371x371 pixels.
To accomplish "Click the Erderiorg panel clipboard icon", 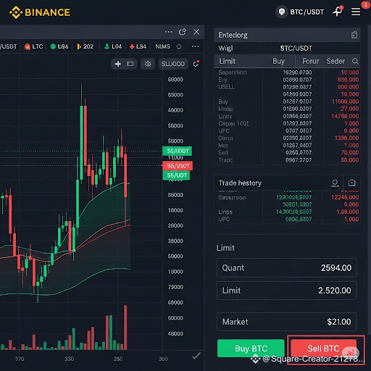I will pos(354,35).
